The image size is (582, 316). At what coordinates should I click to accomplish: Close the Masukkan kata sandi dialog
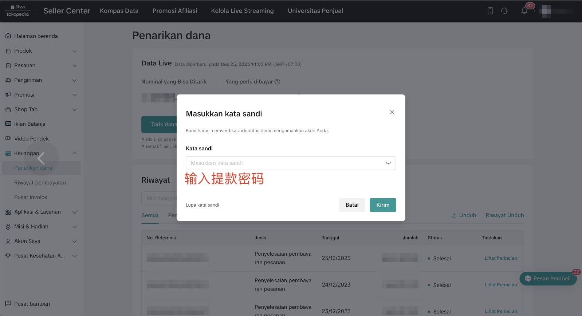tap(392, 112)
